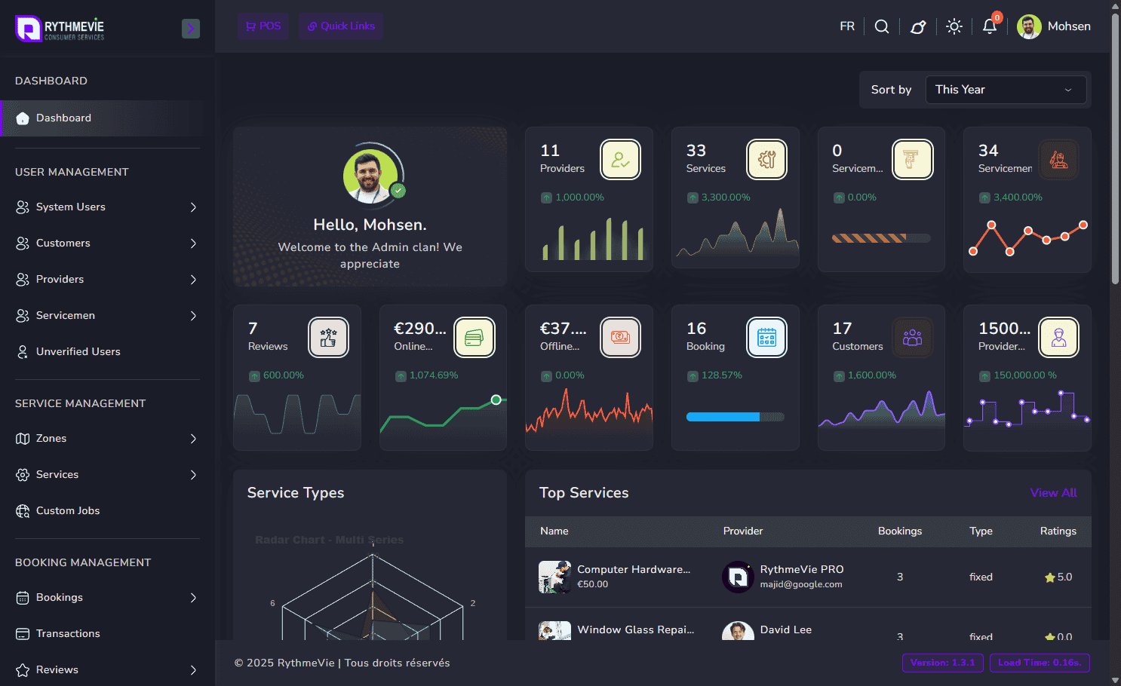Click RythmeVie PRO provider avatar
This screenshot has height=686, width=1121.
pos(738,577)
